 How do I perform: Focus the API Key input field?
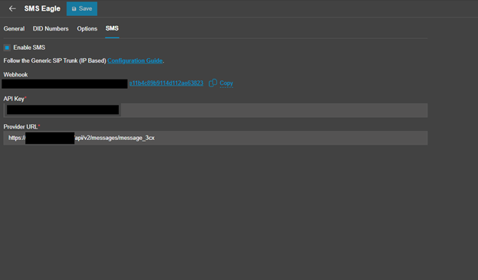pyautogui.click(x=215, y=110)
